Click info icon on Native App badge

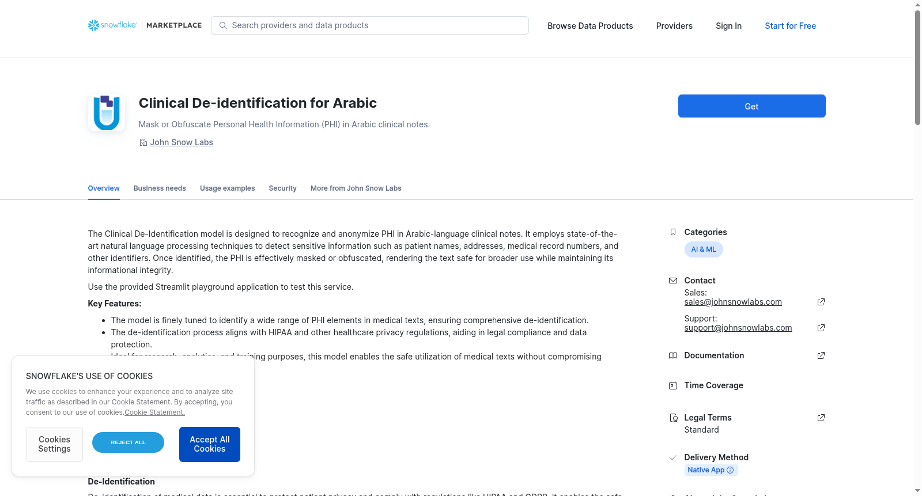coord(730,470)
